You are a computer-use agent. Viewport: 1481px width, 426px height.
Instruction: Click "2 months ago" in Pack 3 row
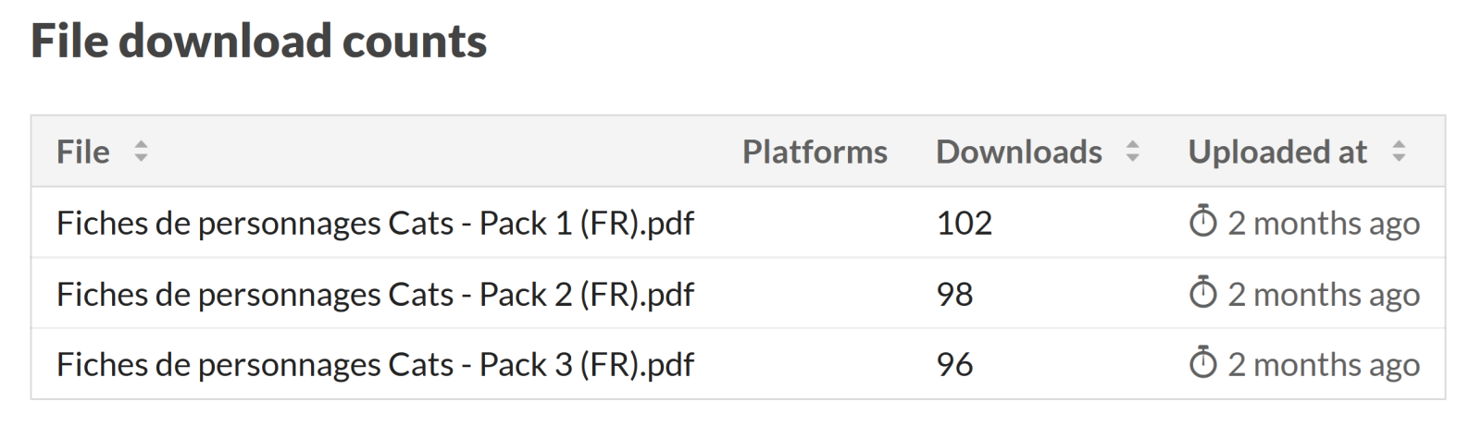click(x=1323, y=364)
